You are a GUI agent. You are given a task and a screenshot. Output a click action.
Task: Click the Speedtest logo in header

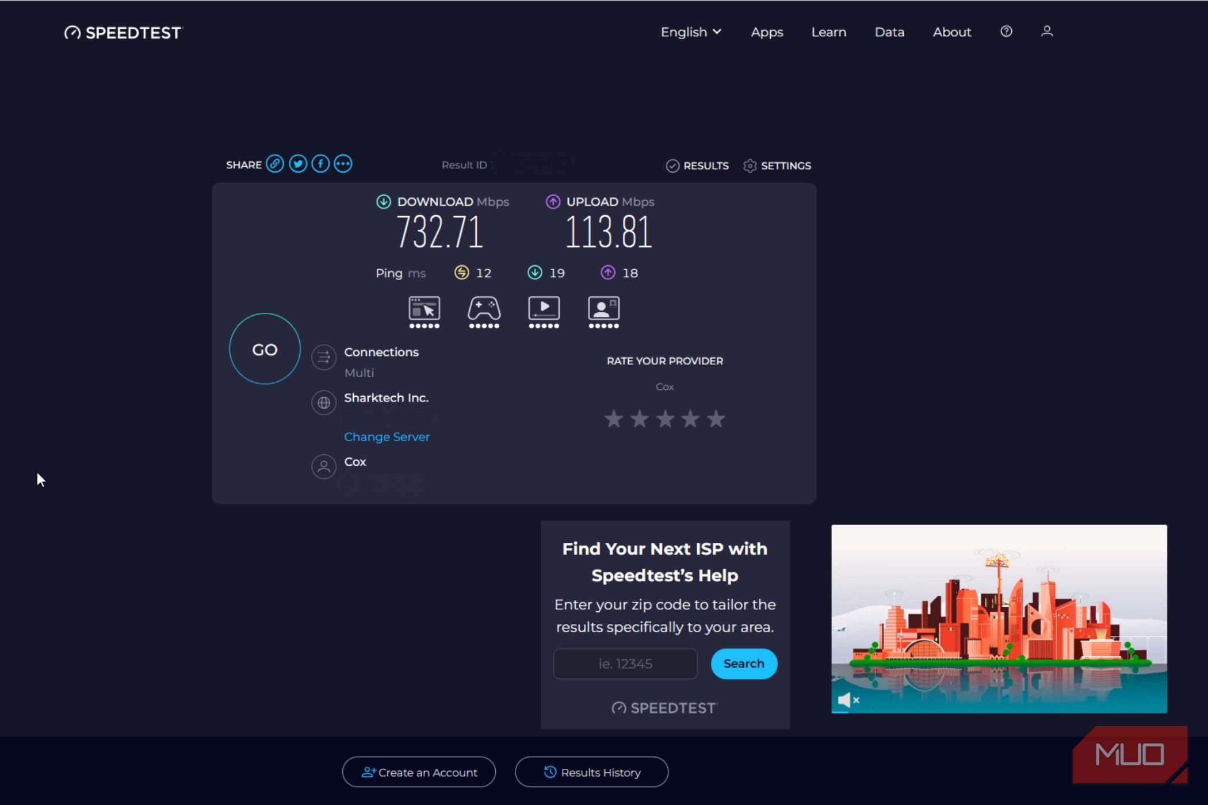click(123, 33)
